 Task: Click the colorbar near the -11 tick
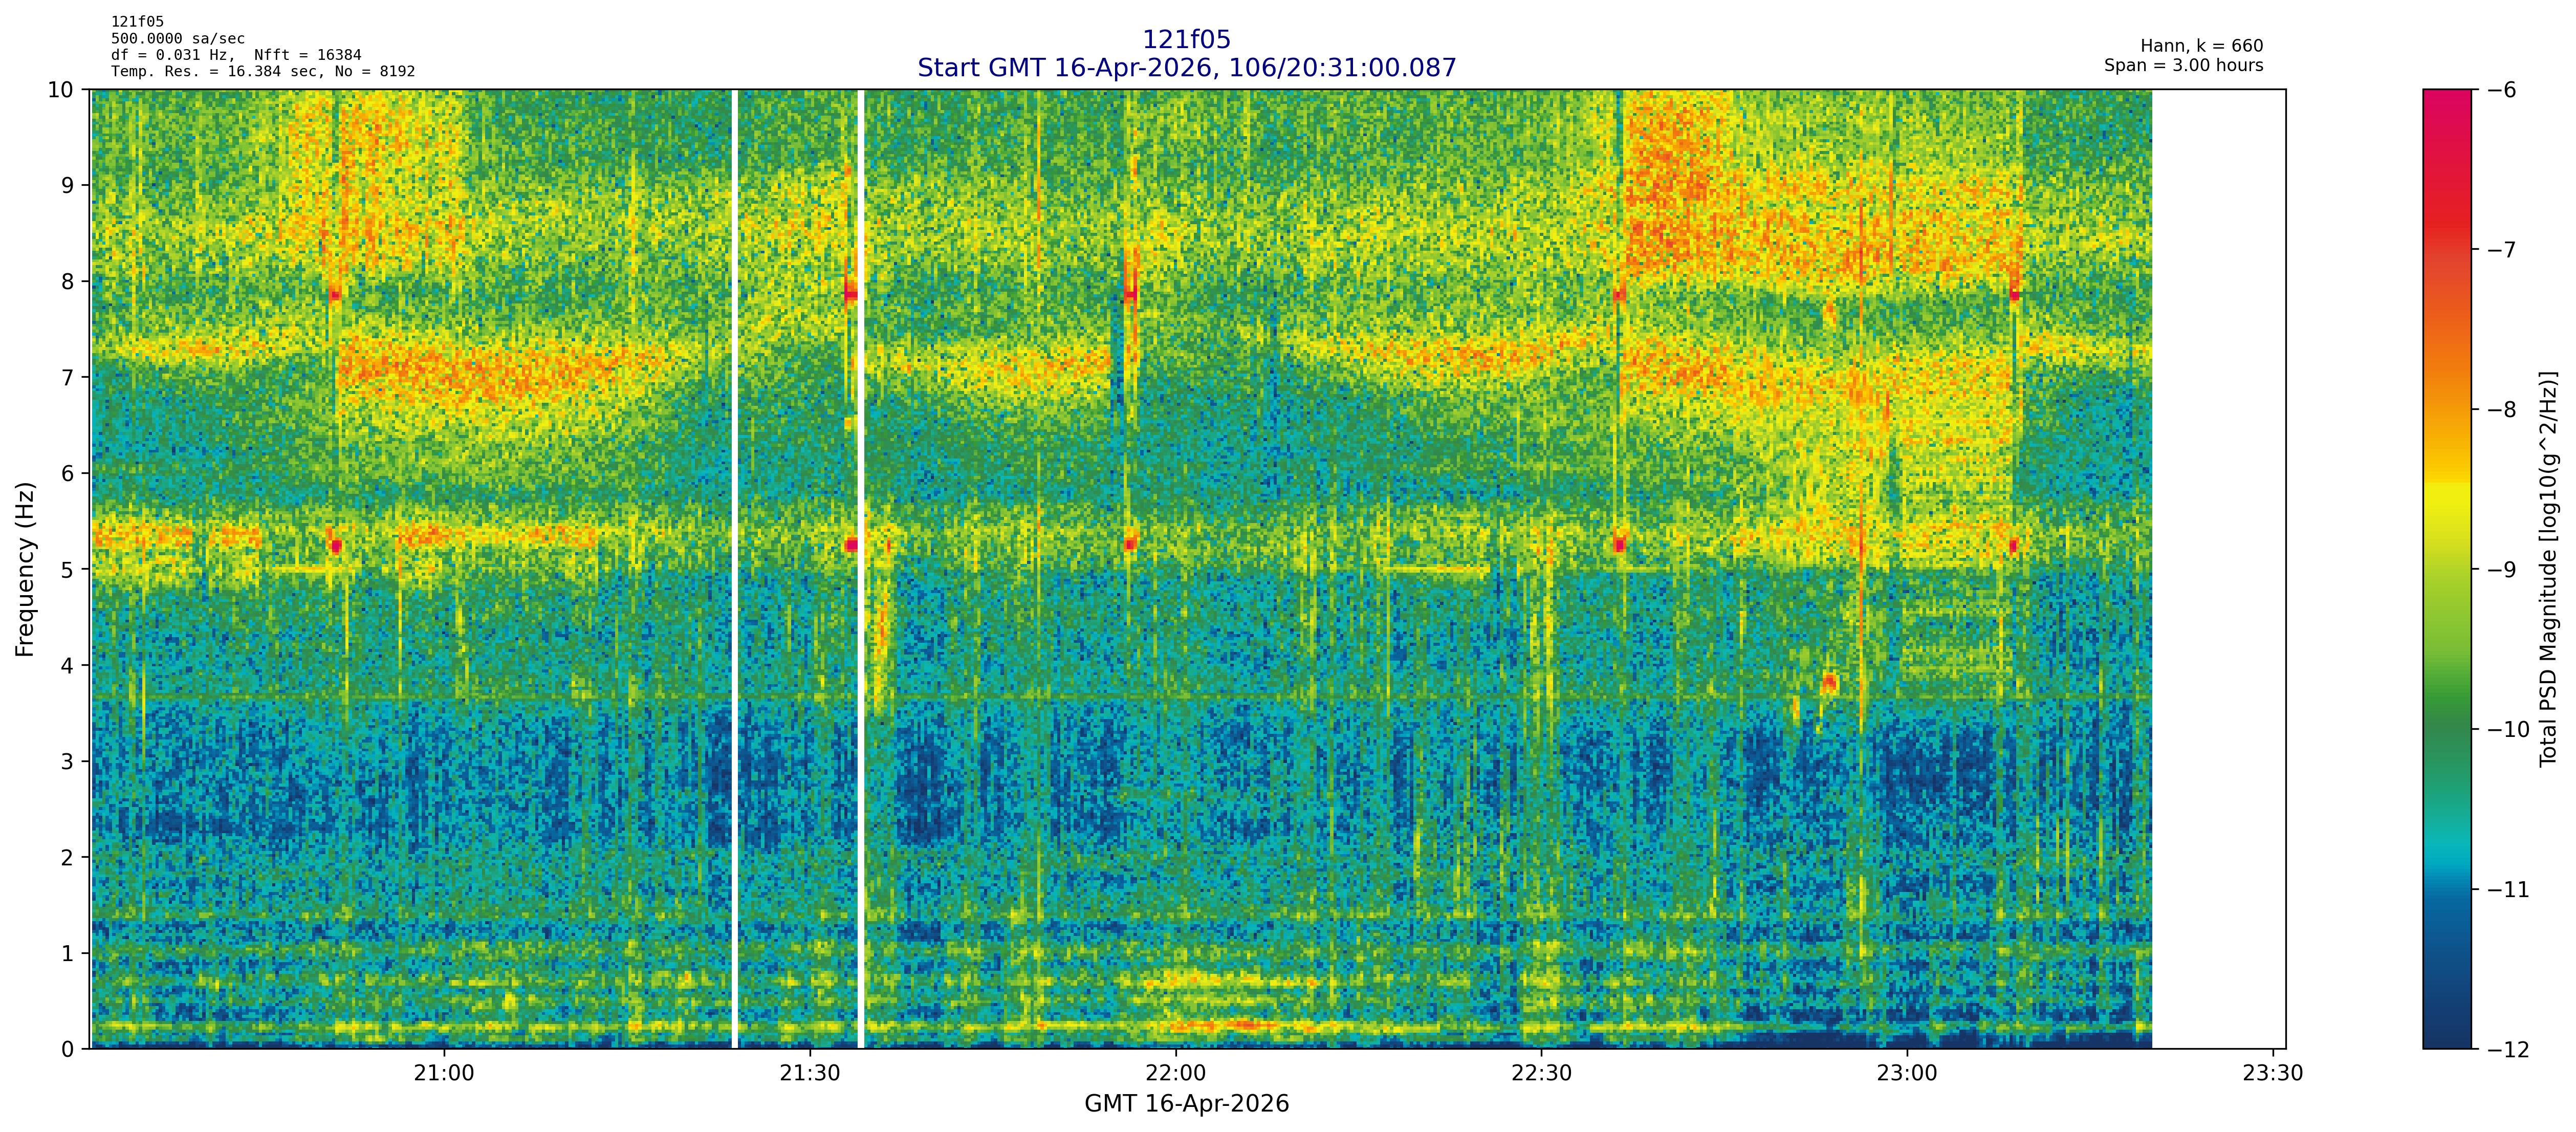coord(2446,889)
